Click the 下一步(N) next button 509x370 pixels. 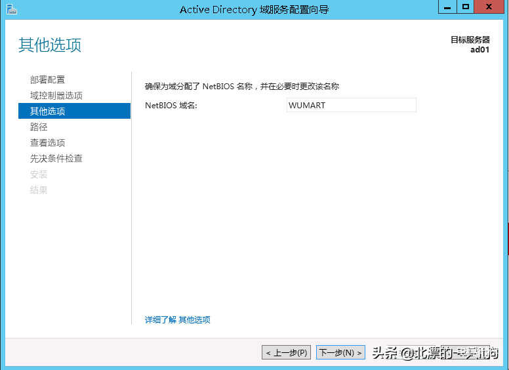point(340,352)
